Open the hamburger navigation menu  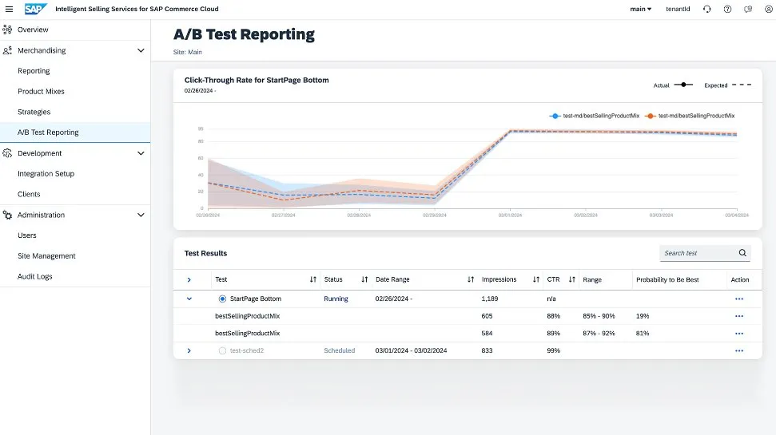tap(9, 9)
